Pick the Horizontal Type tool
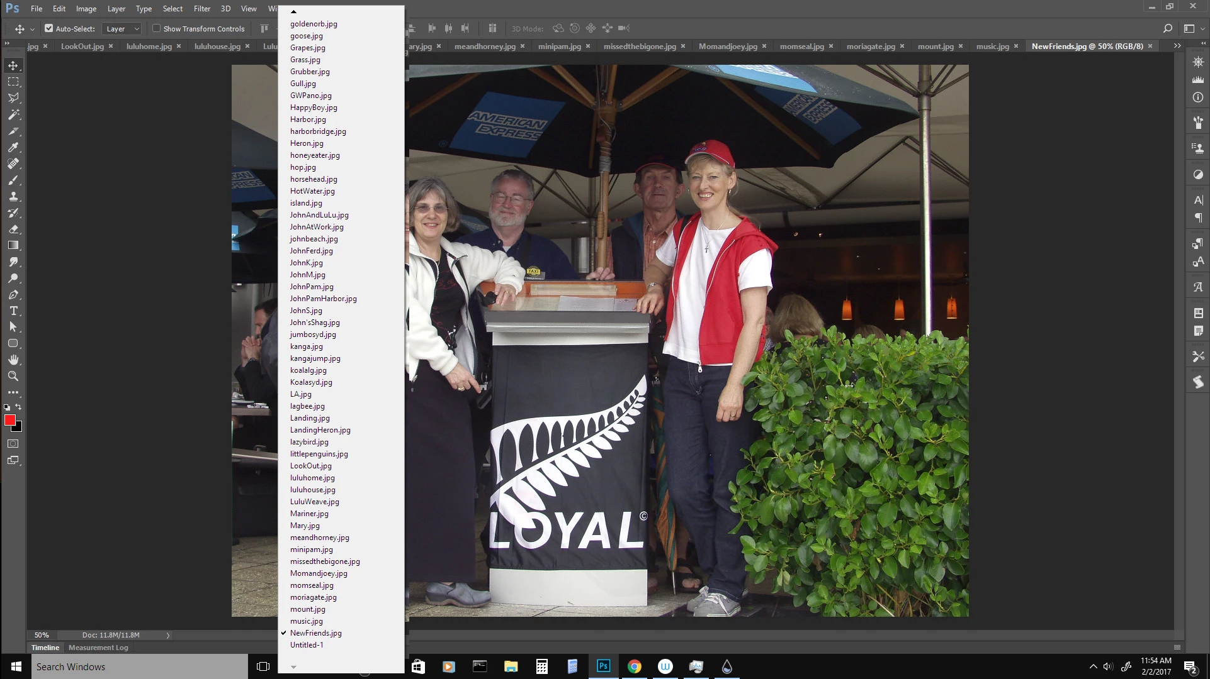1210x679 pixels. point(13,311)
